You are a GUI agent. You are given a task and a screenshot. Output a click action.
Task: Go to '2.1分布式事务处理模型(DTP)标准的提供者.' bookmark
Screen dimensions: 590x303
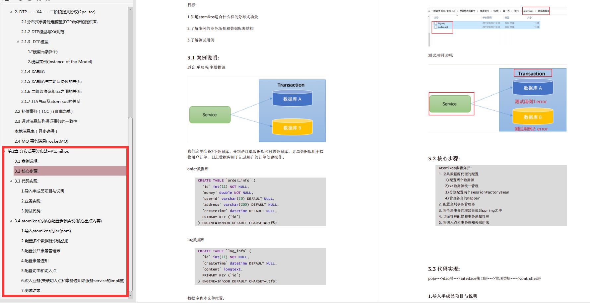pos(60,22)
